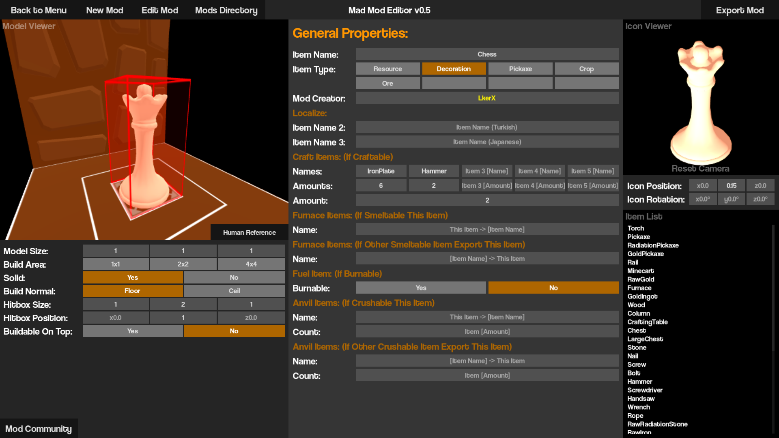Edit the crafted Amount output field
Screen dimensions: 779x438
(x=487, y=200)
